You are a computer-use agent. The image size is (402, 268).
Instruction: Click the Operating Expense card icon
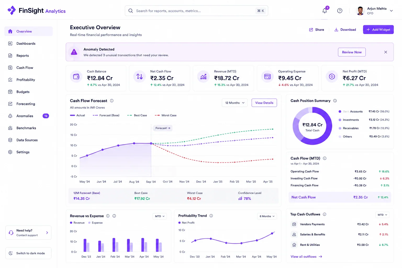[267, 77]
